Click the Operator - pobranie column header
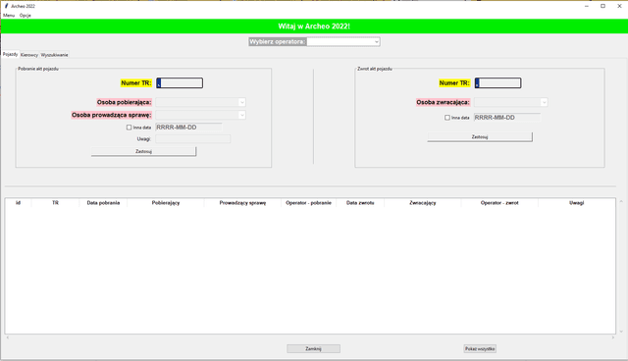This screenshot has height=361, width=628. [308, 203]
